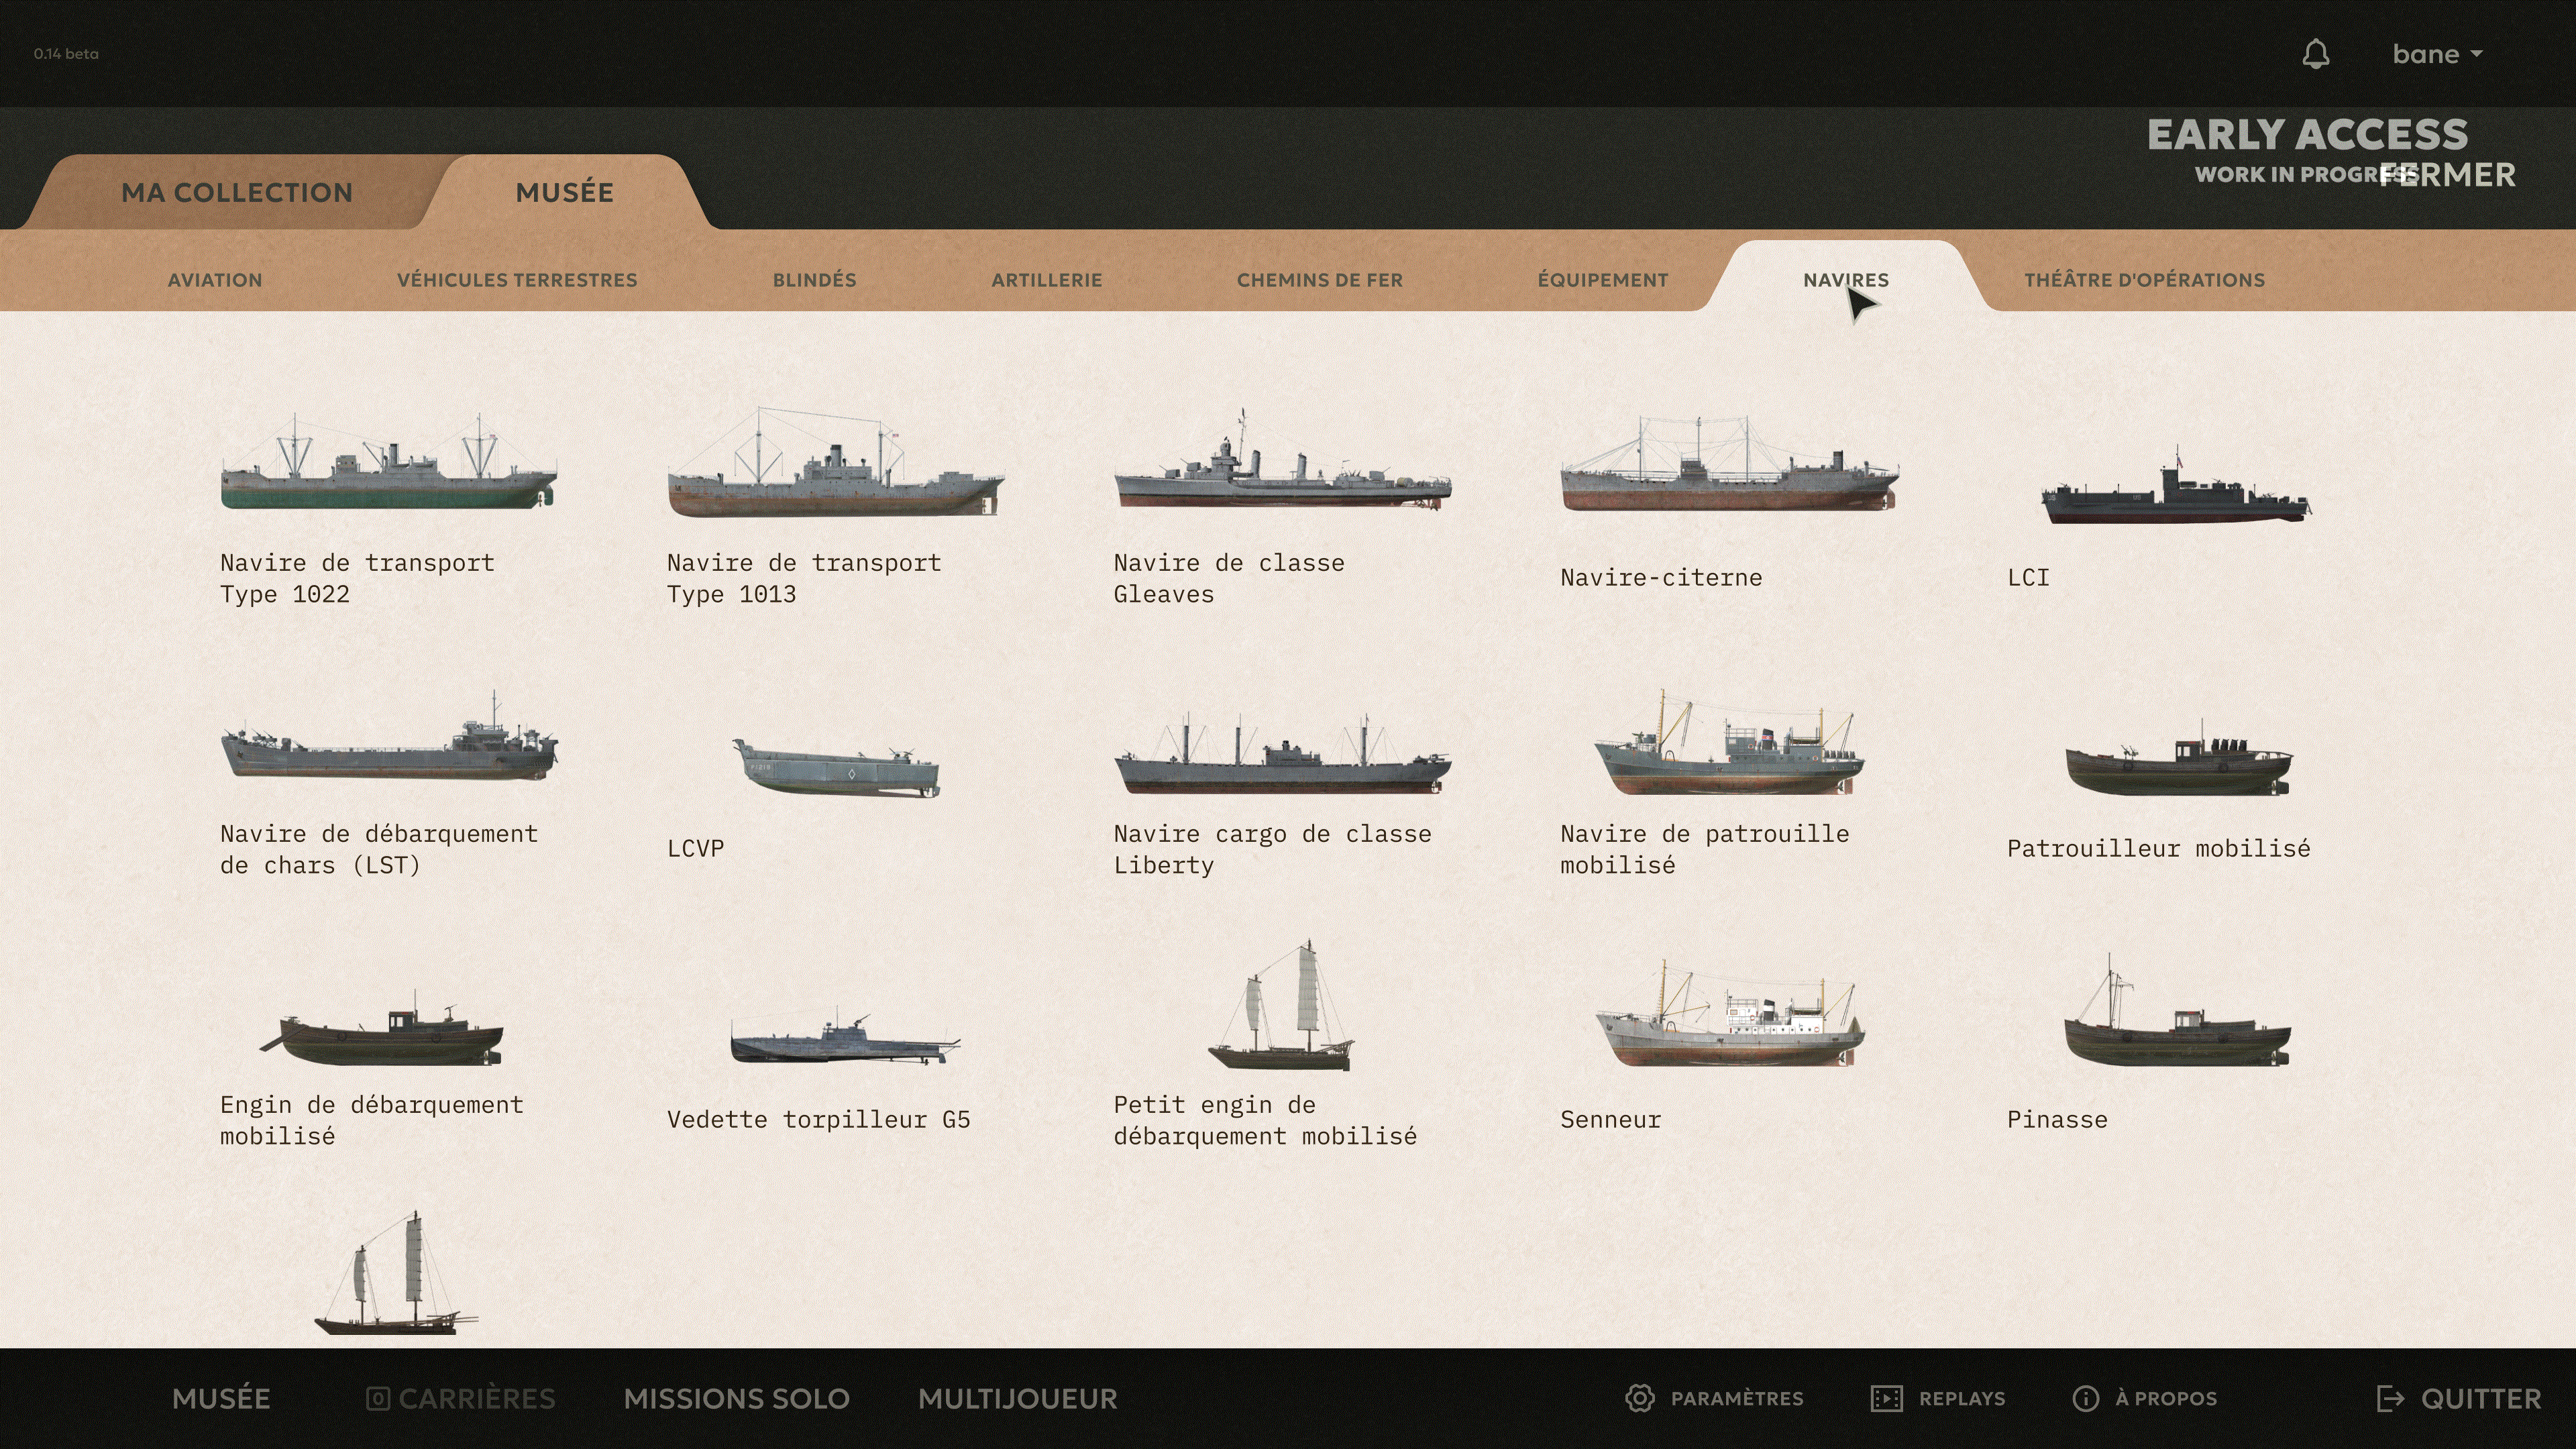
Task: Click the Engin de débarquement mobilisé label
Action: coord(371,1120)
